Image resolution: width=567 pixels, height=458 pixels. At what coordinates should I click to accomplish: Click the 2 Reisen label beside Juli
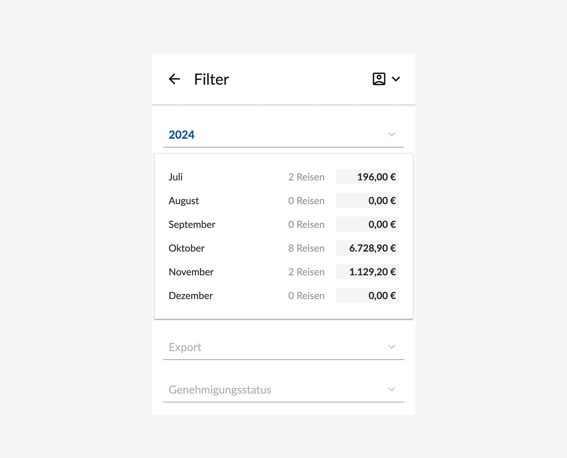point(306,177)
